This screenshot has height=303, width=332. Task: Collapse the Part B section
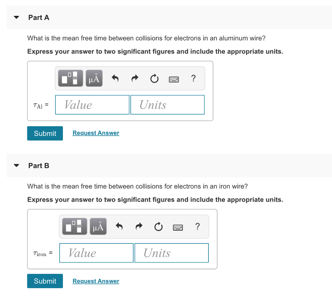point(16,165)
